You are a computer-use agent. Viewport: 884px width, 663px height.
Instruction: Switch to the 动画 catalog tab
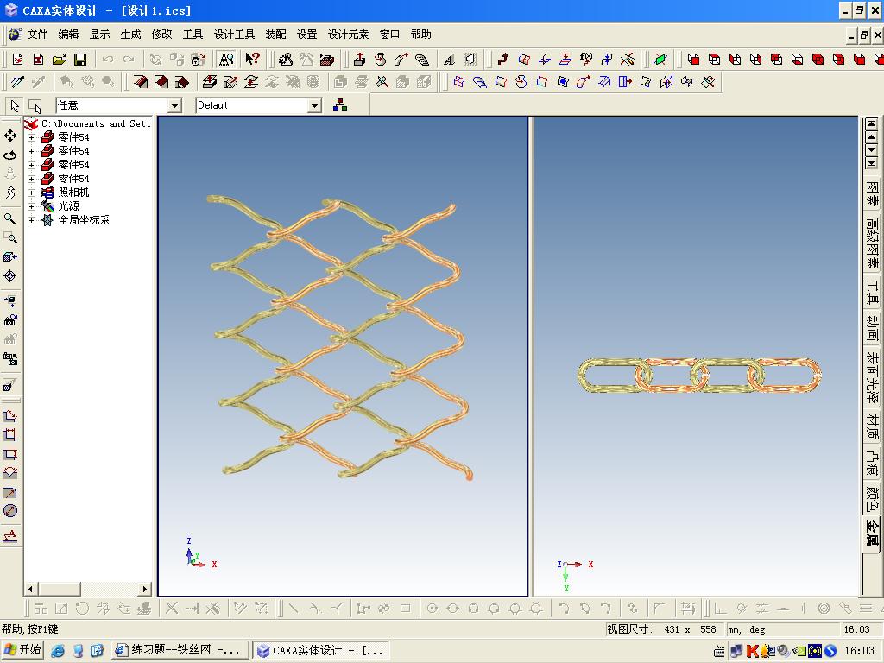[872, 329]
